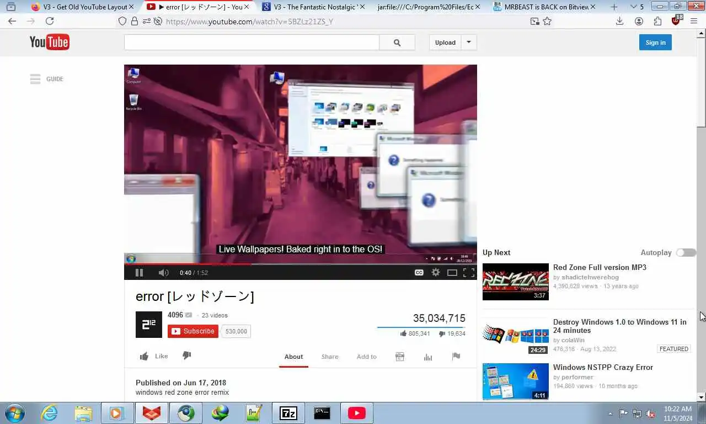706x424 pixels.
Task: Open the extensions puzzle icon
Action: [657, 21]
